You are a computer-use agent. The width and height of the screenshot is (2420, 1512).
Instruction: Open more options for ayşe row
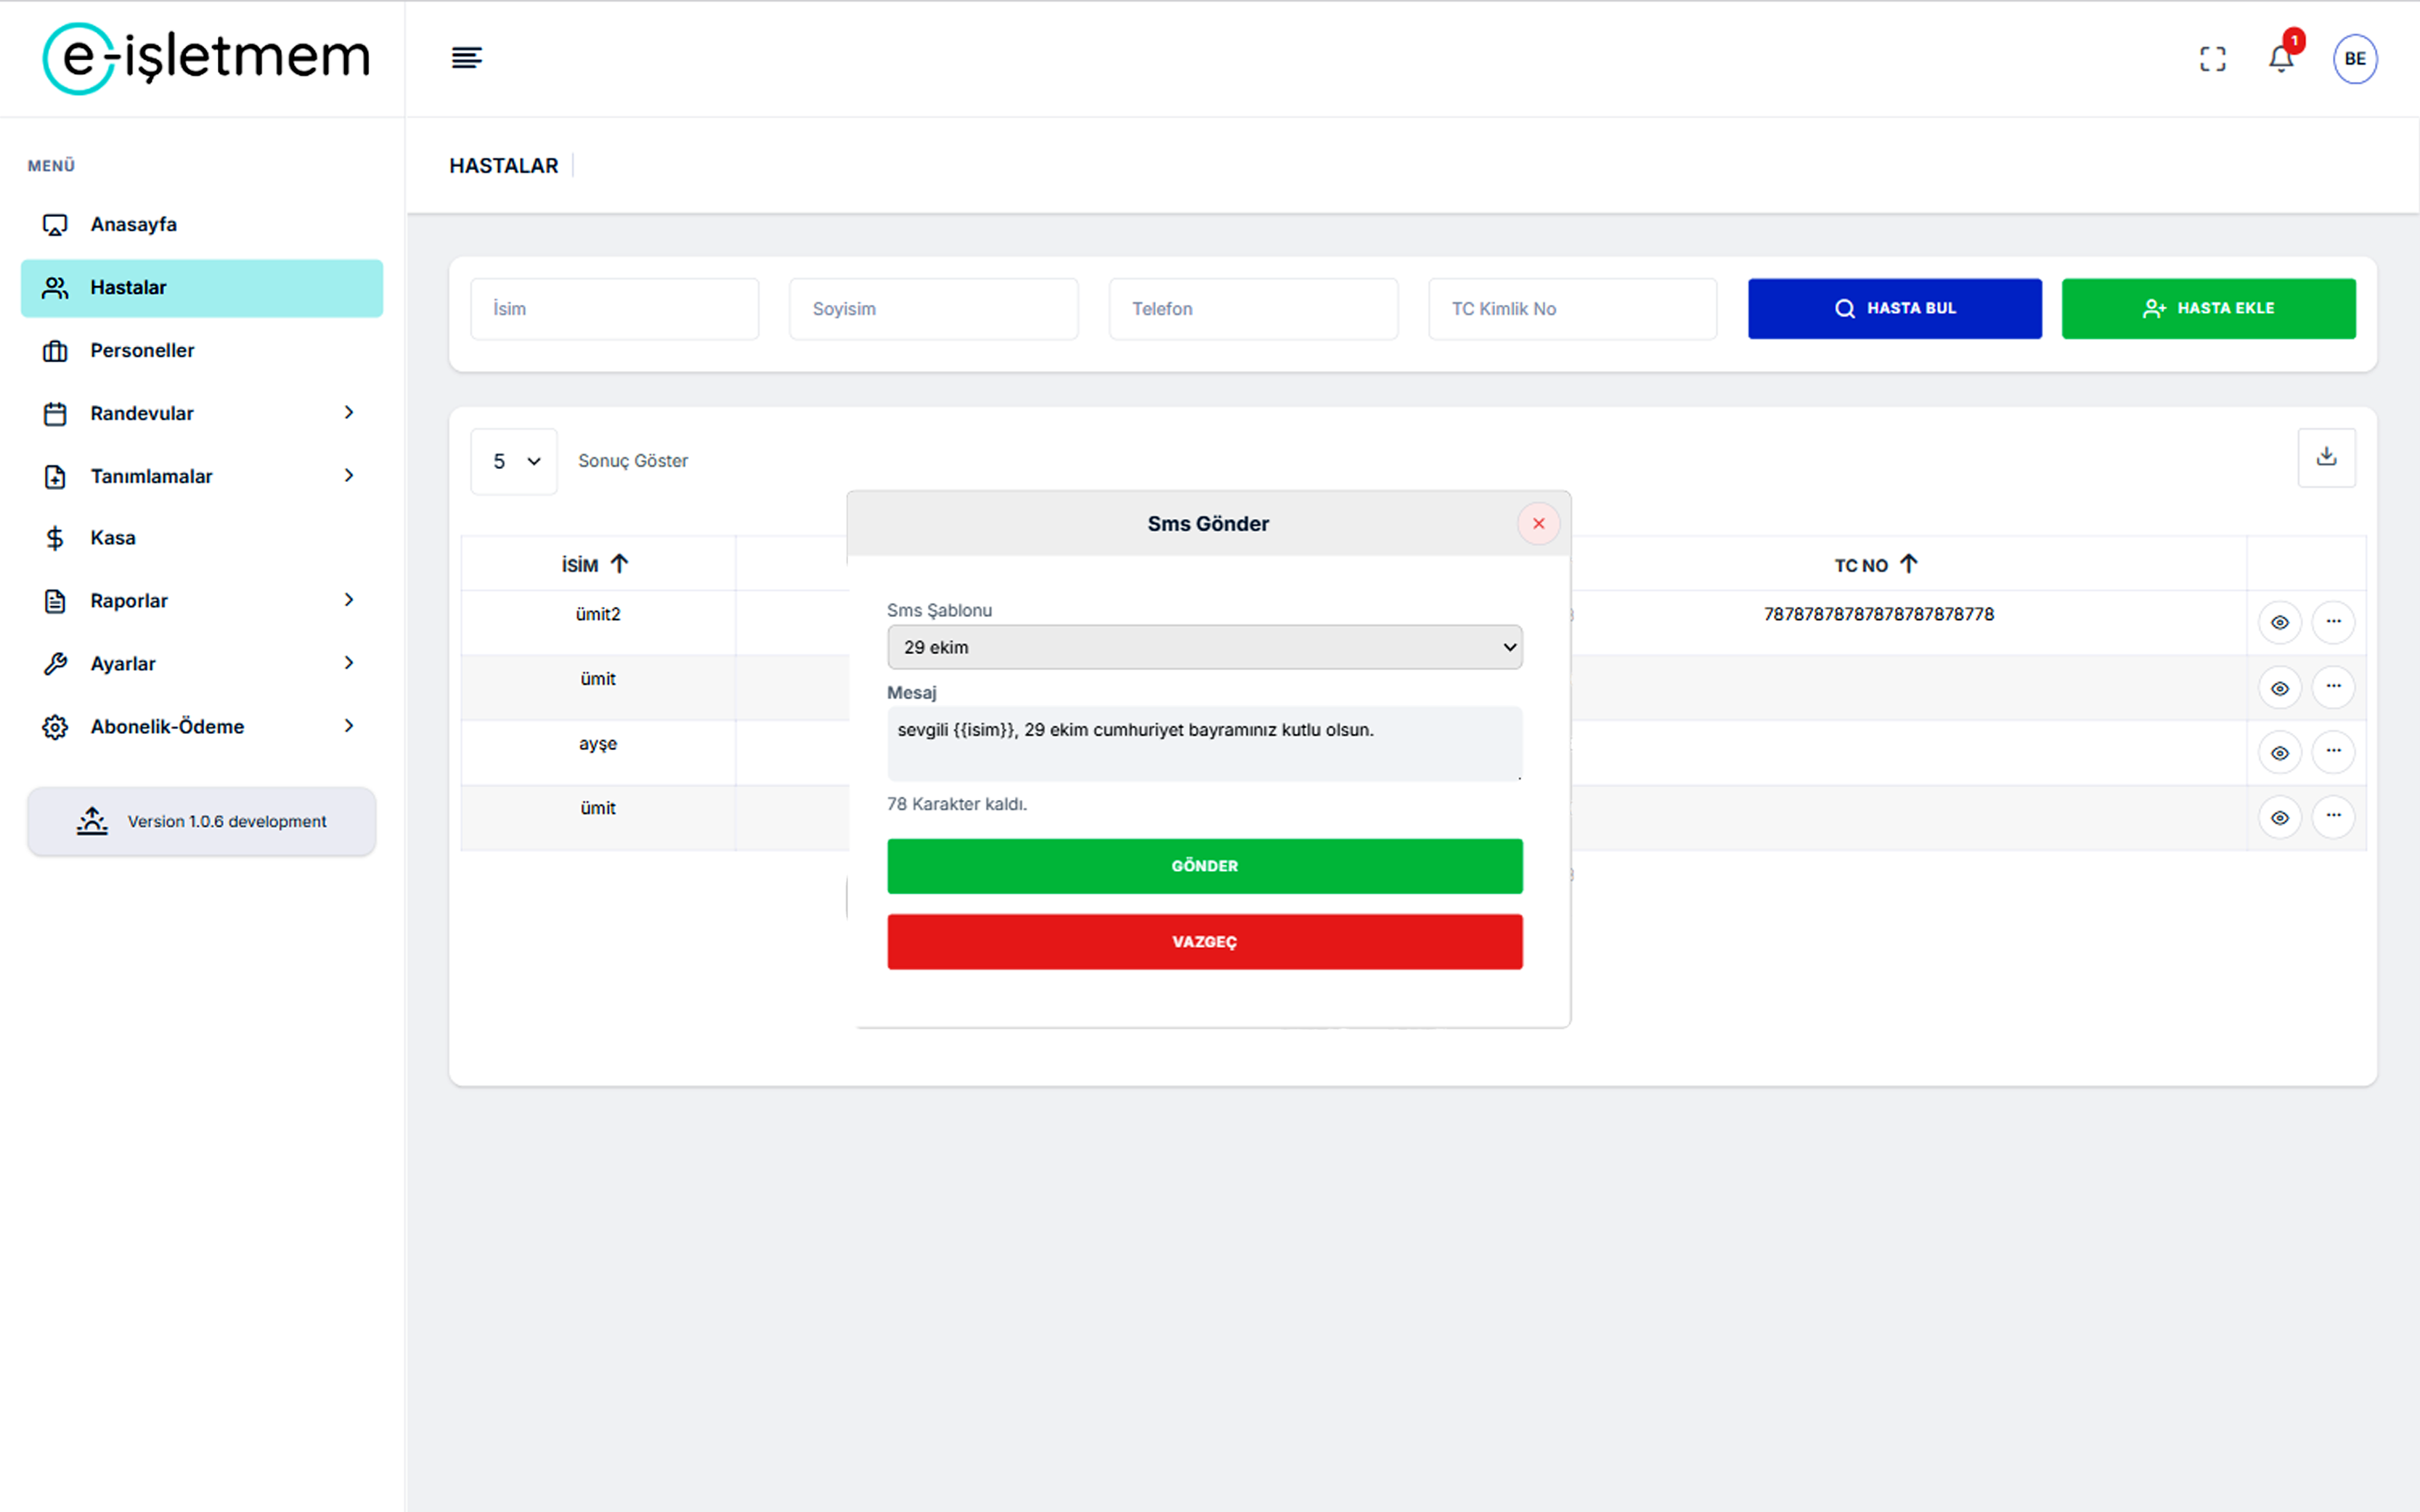2333,752
